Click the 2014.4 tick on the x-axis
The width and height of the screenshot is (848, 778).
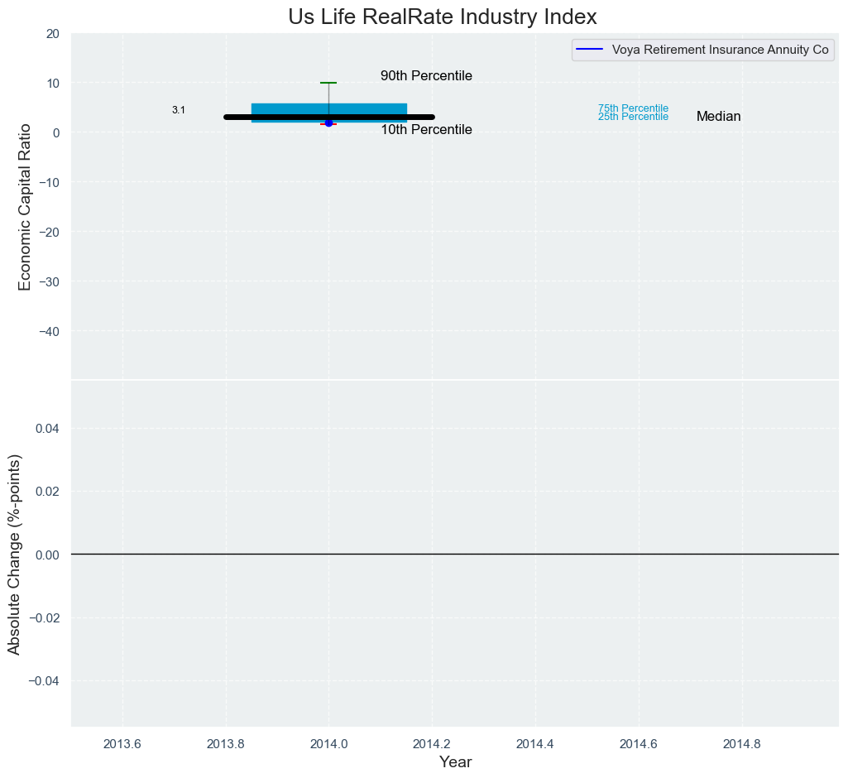535,743
